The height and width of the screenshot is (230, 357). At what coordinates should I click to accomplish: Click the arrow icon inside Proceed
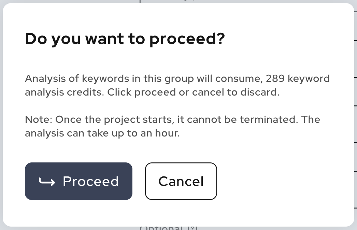[x=47, y=182]
